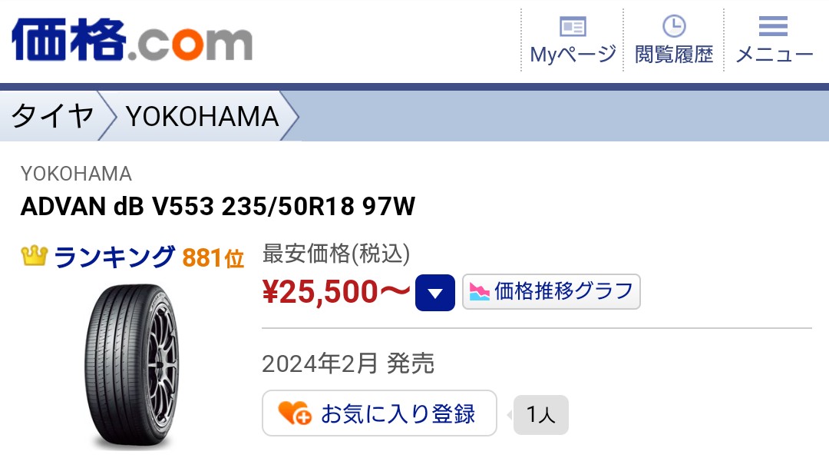Image resolution: width=829 pixels, height=468 pixels.
Task: Open the メニュー hamburger icon
Action: (x=773, y=27)
